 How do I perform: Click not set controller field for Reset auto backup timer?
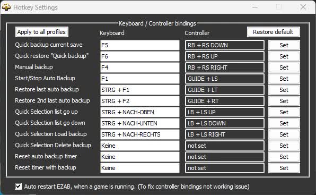click(x=225, y=157)
